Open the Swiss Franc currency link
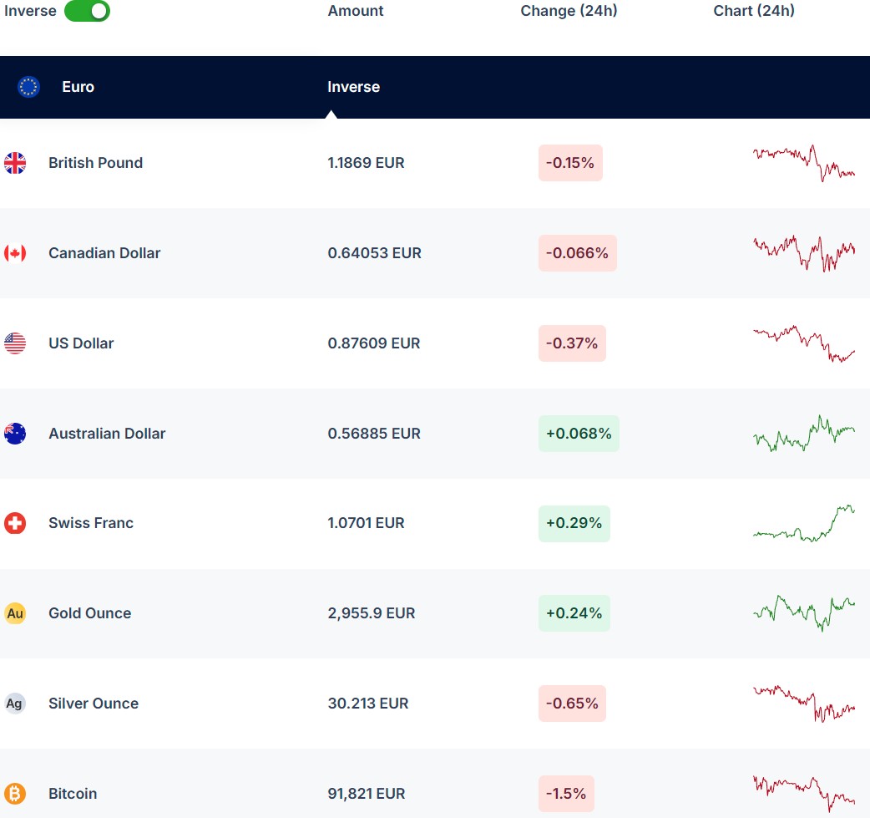Image resolution: width=870 pixels, height=818 pixels. click(91, 523)
